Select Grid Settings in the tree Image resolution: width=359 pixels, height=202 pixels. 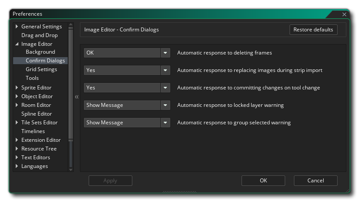tap(41, 69)
